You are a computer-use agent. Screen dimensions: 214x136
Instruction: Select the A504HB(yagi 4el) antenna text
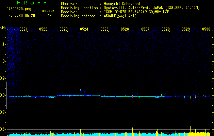[120, 16]
